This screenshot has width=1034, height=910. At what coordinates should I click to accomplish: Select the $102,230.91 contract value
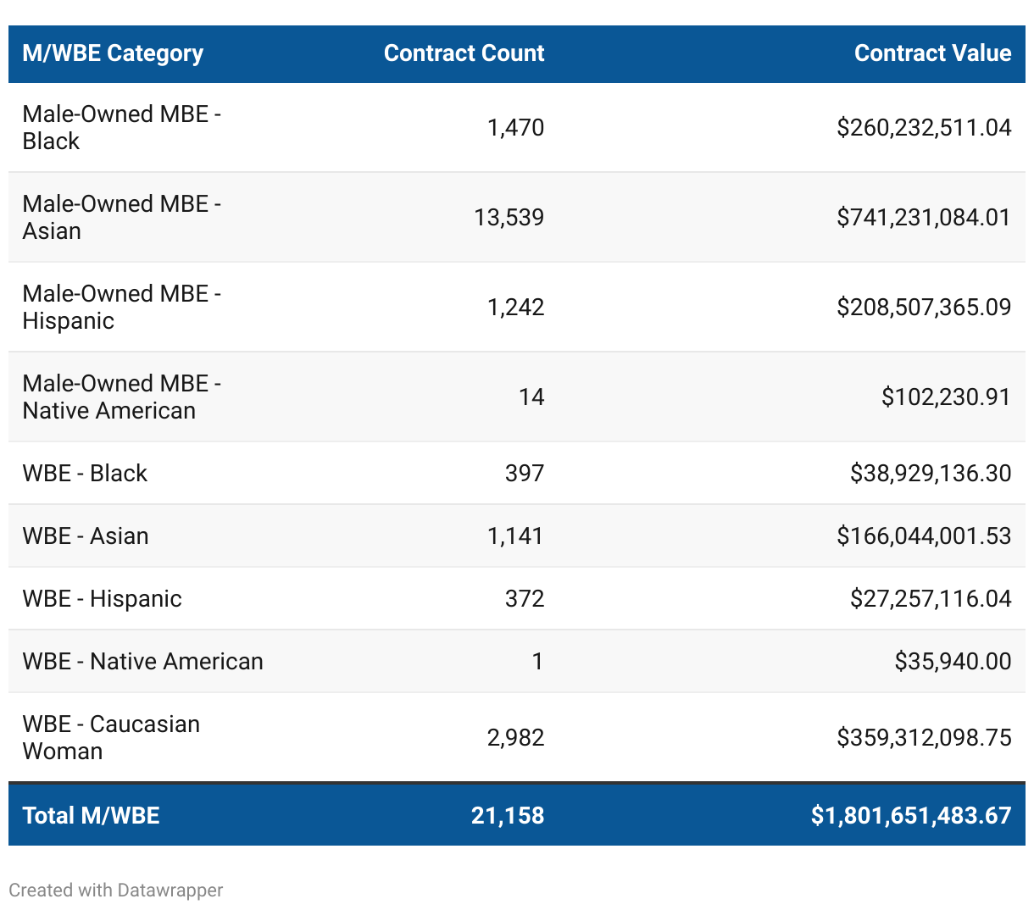tap(946, 397)
